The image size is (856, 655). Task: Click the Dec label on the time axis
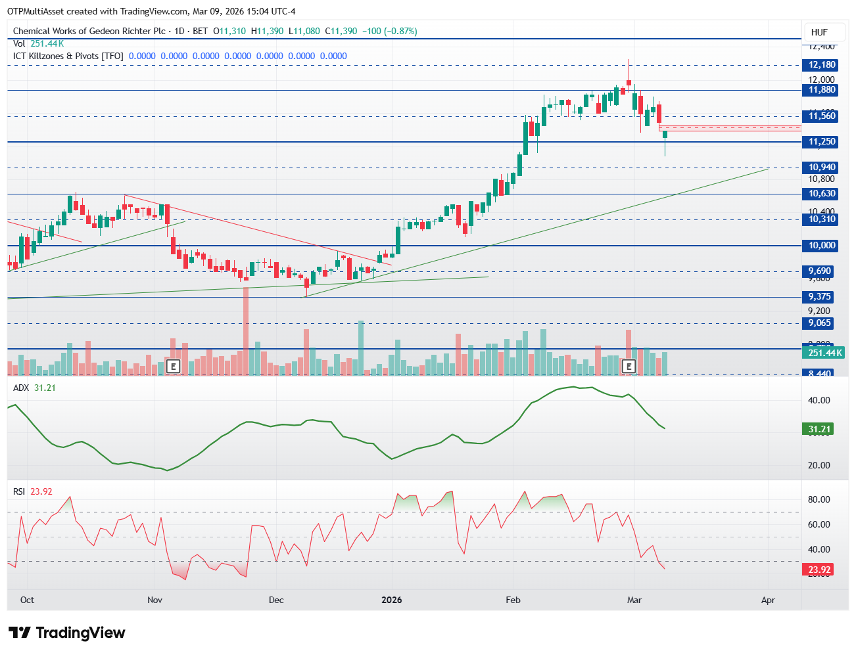tap(276, 600)
